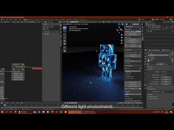174x130 pixels.
Task: Click the Prep Materials button
Action: pyautogui.click(x=133, y=39)
